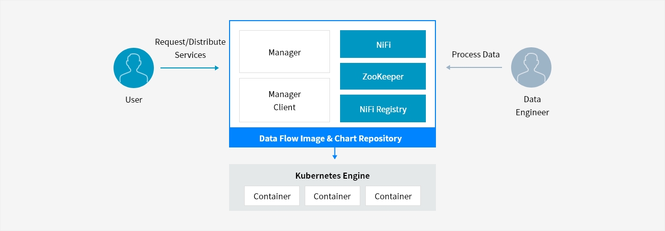
Task: Click the downward arrow to Kubernetes Engine
Action: click(335, 153)
